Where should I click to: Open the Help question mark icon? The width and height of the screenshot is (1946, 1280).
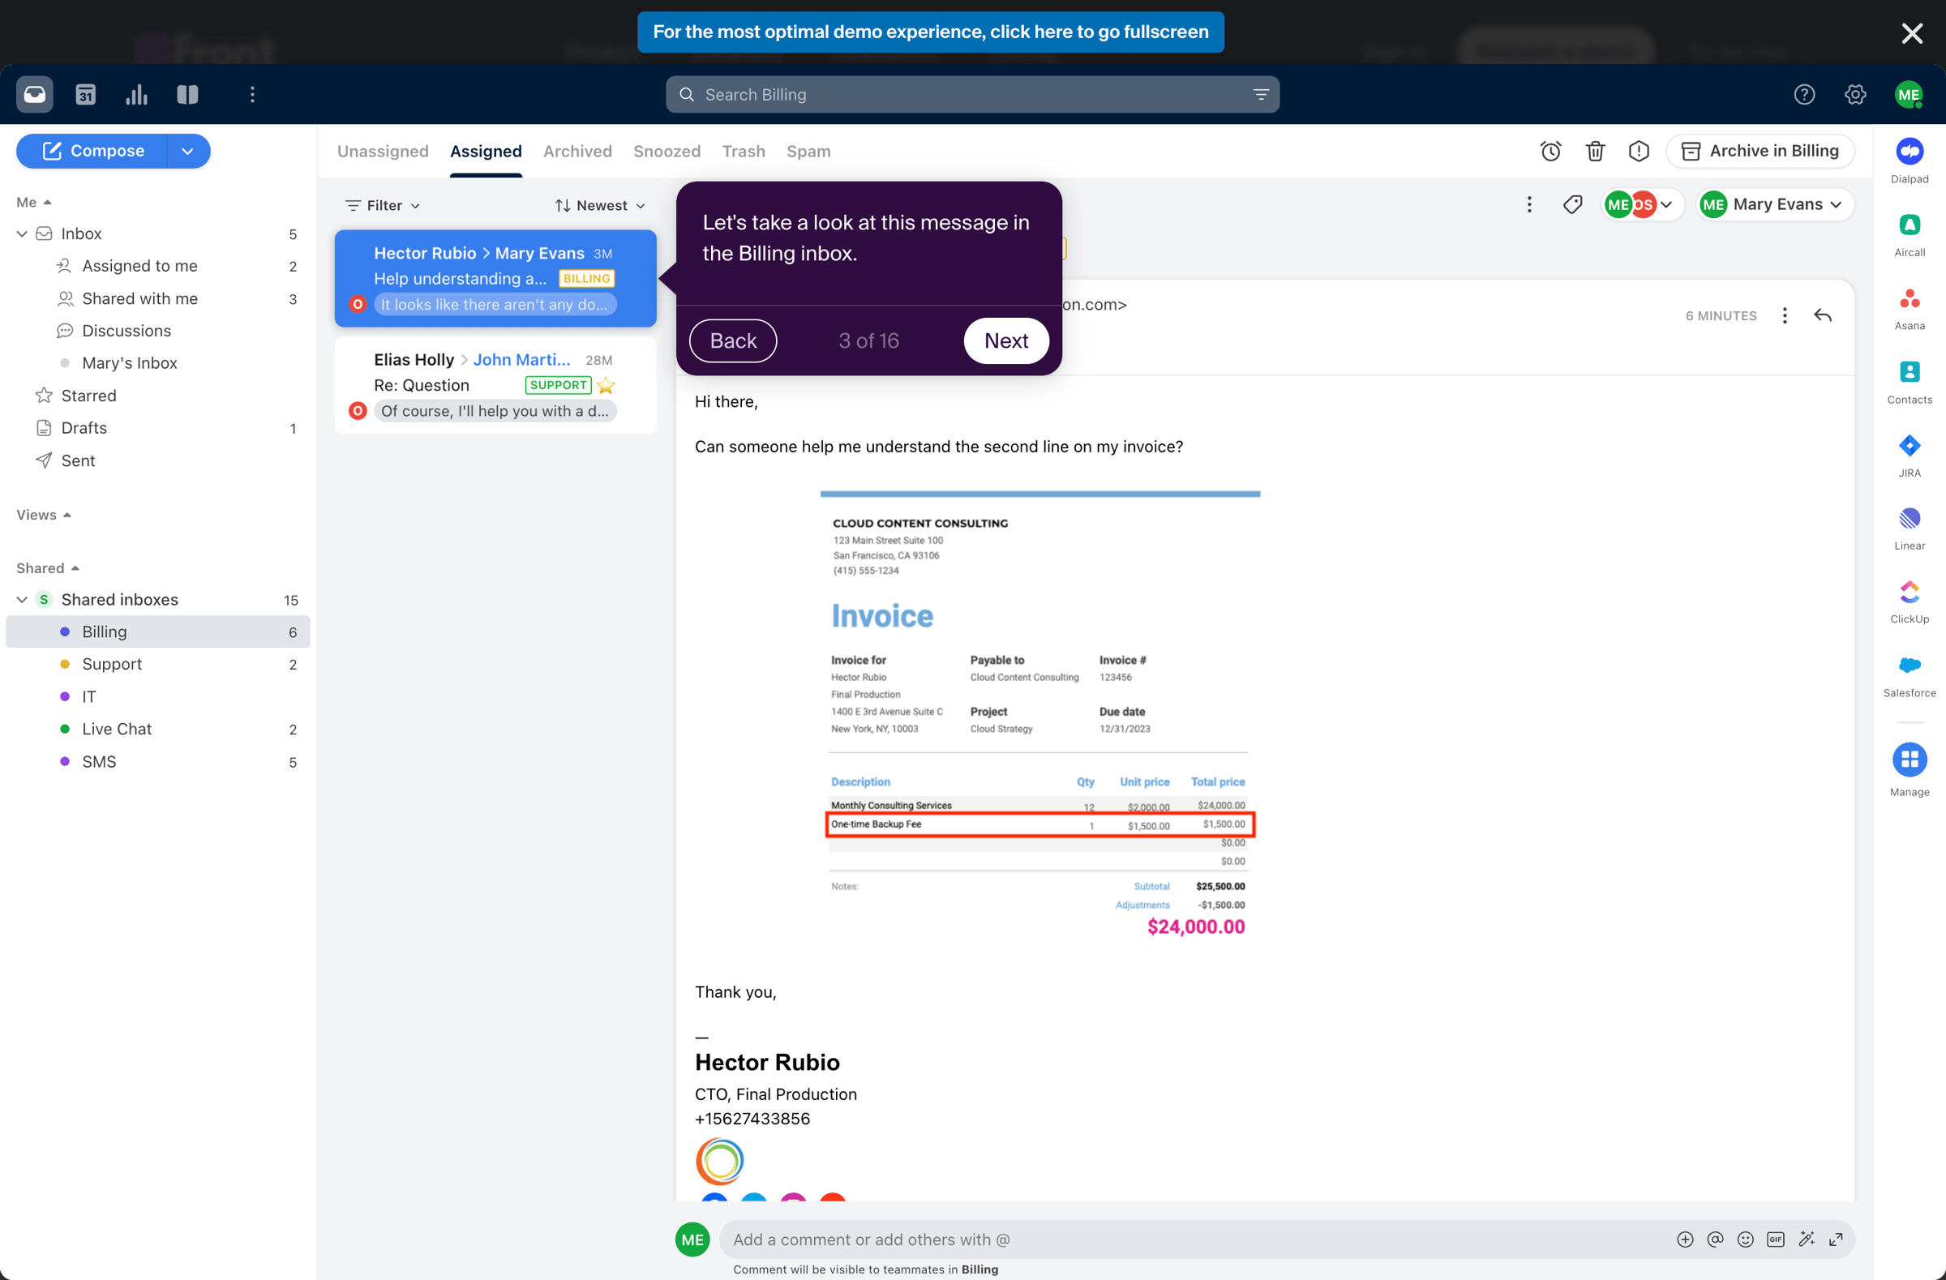1804,95
